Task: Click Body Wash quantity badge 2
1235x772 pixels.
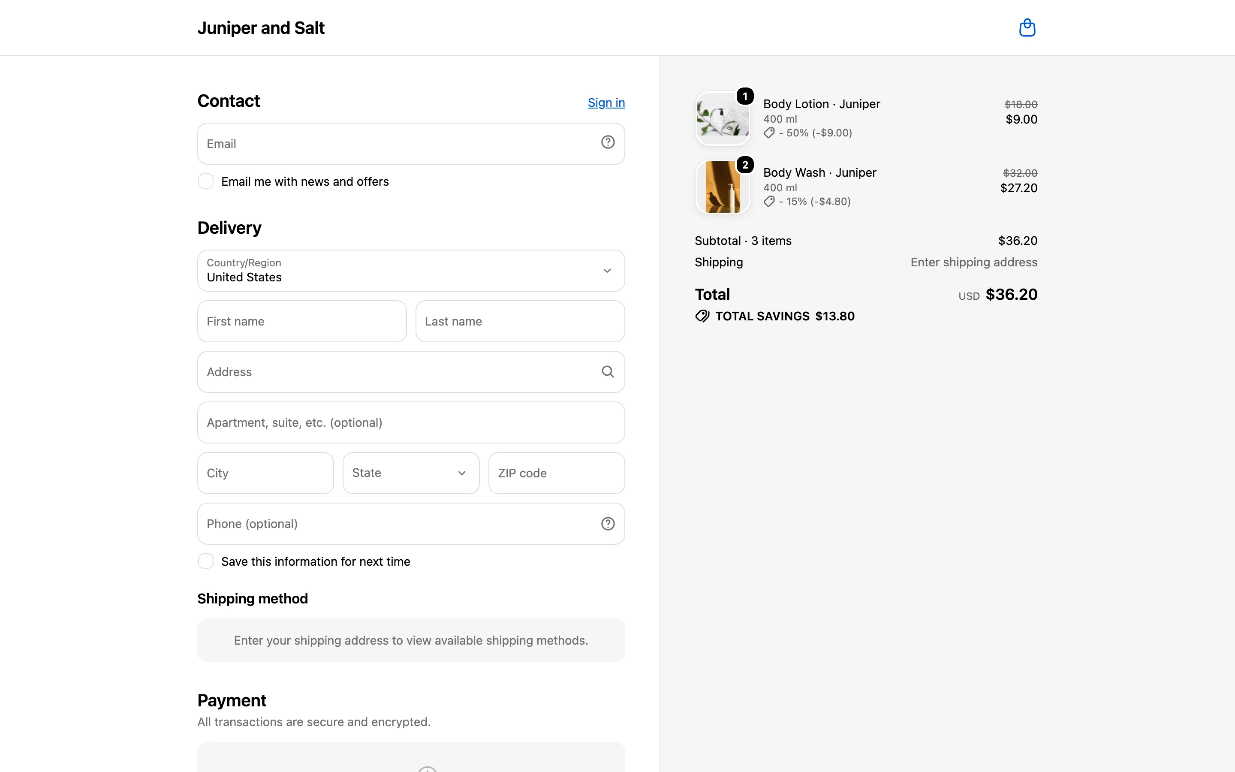Action: 745,165
